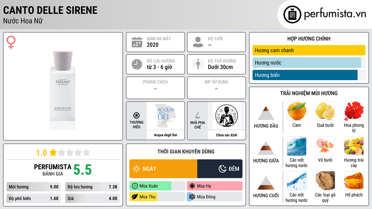Click the longevity value từ 3 - 6 giờ
Viewport: 372px width, 209px height.
[x=159, y=67]
